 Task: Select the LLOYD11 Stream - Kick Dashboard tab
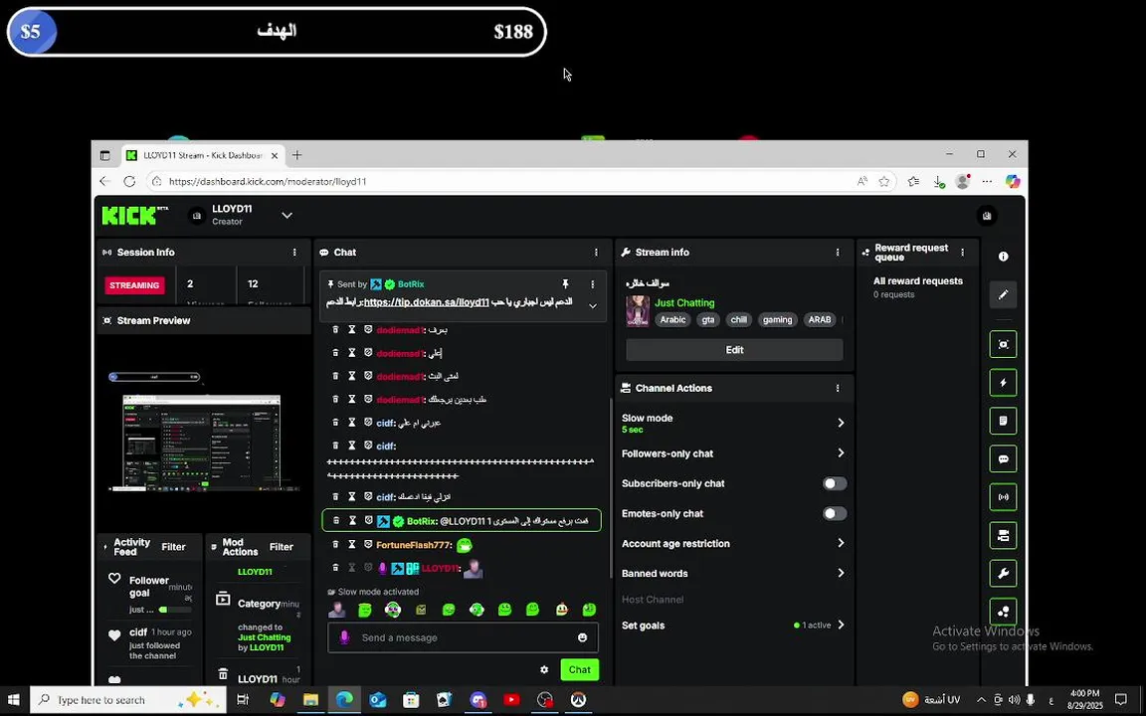[203, 155]
